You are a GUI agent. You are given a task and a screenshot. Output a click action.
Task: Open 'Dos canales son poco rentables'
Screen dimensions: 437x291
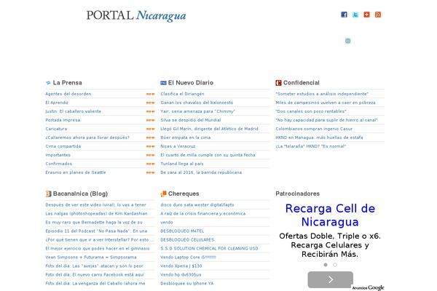(x=311, y=111)
